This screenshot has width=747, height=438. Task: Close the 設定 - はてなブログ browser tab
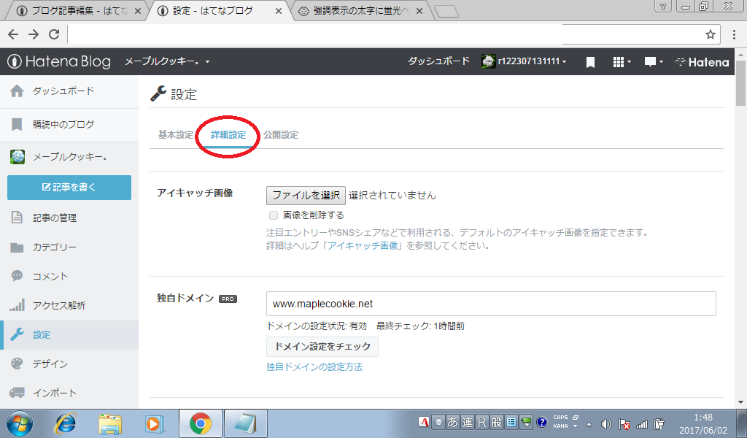pyautogui.click(x=279, y=11)
